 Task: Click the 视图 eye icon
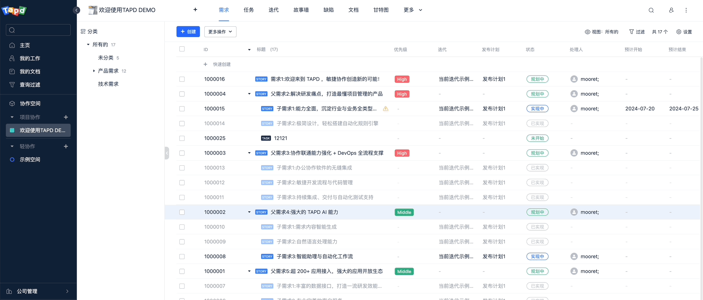pos(587,32)
